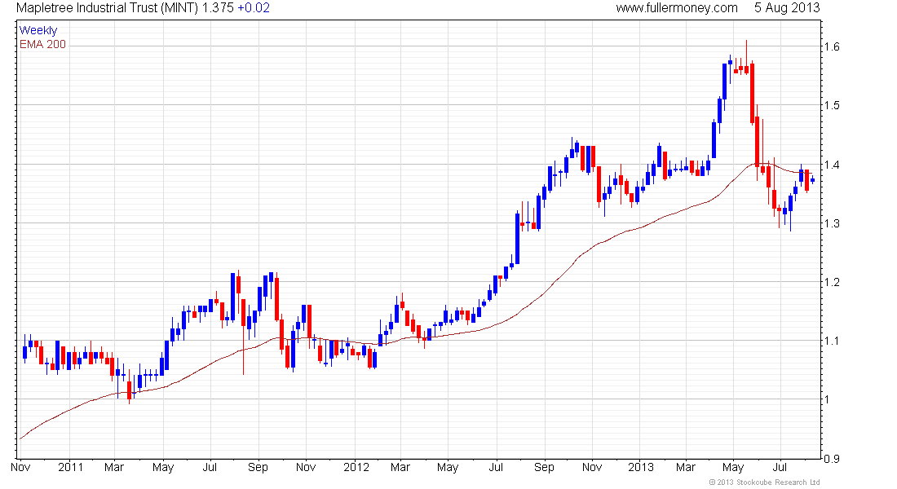Click the 'Jul' label in 2013

click(780, 467)
